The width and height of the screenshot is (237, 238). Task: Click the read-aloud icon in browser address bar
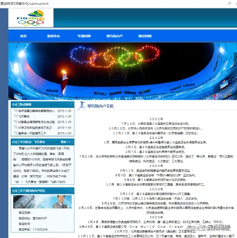pyautogui.click(x=229, y=3)
